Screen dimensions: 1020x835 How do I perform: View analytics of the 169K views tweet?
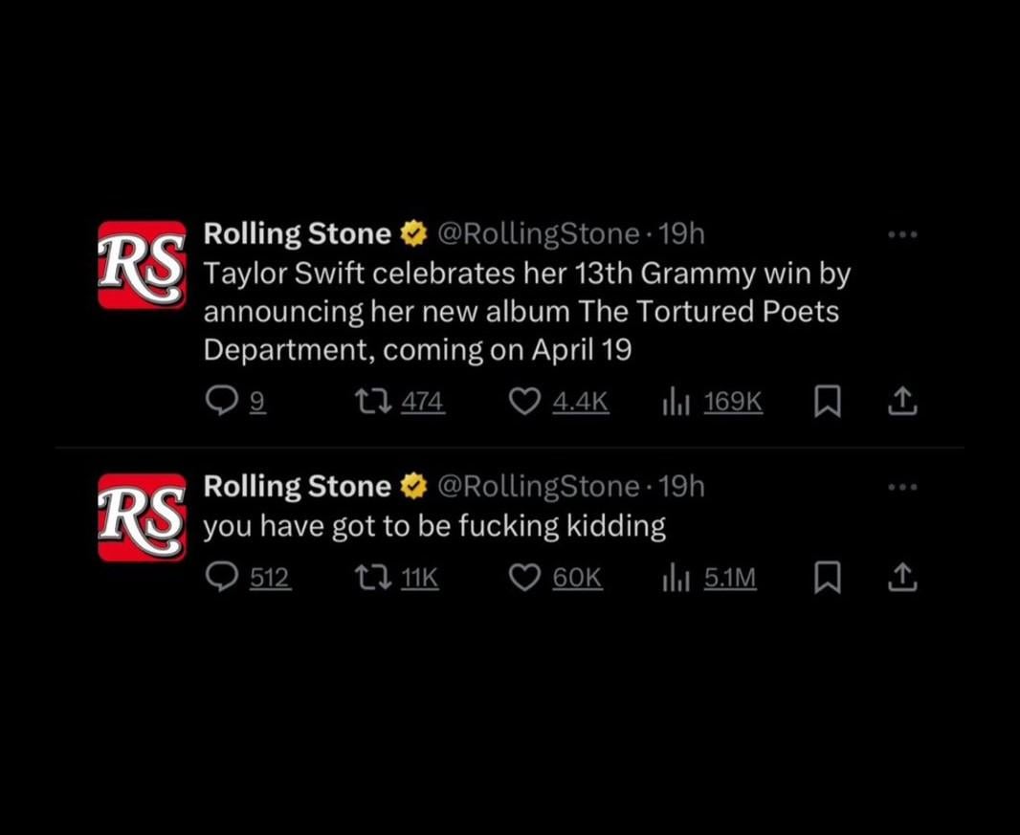[x=676, y=404]
